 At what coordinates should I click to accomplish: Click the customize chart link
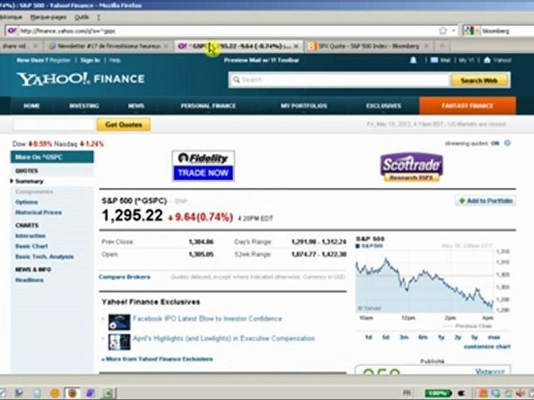pos(487,347)
